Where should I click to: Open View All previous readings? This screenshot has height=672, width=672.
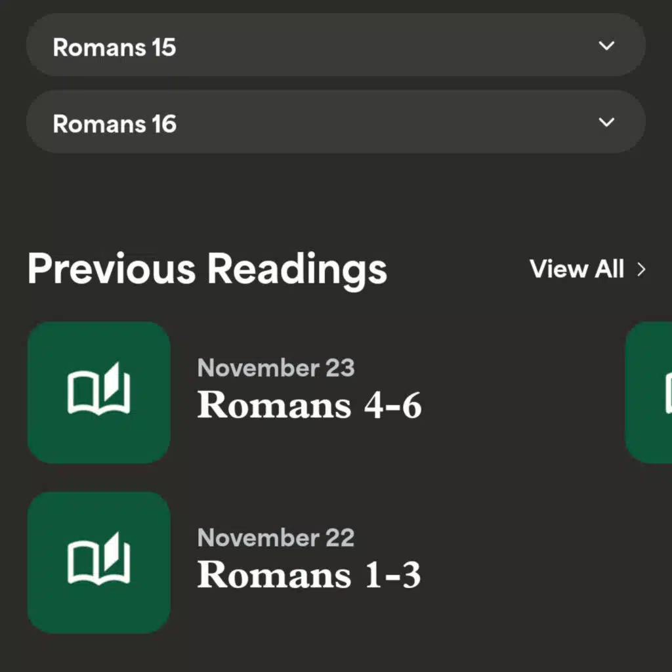pos(577,269)
